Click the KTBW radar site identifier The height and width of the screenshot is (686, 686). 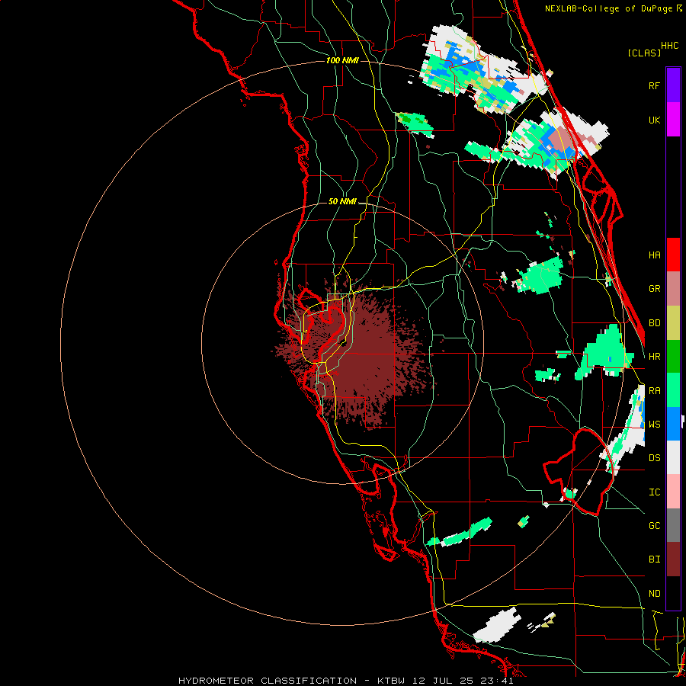click(391, 681)
